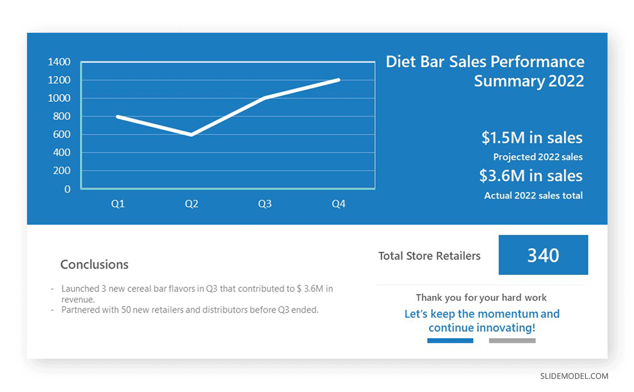
Task: Select the $3.6M in sales figure
Action: tap(530, 176)
